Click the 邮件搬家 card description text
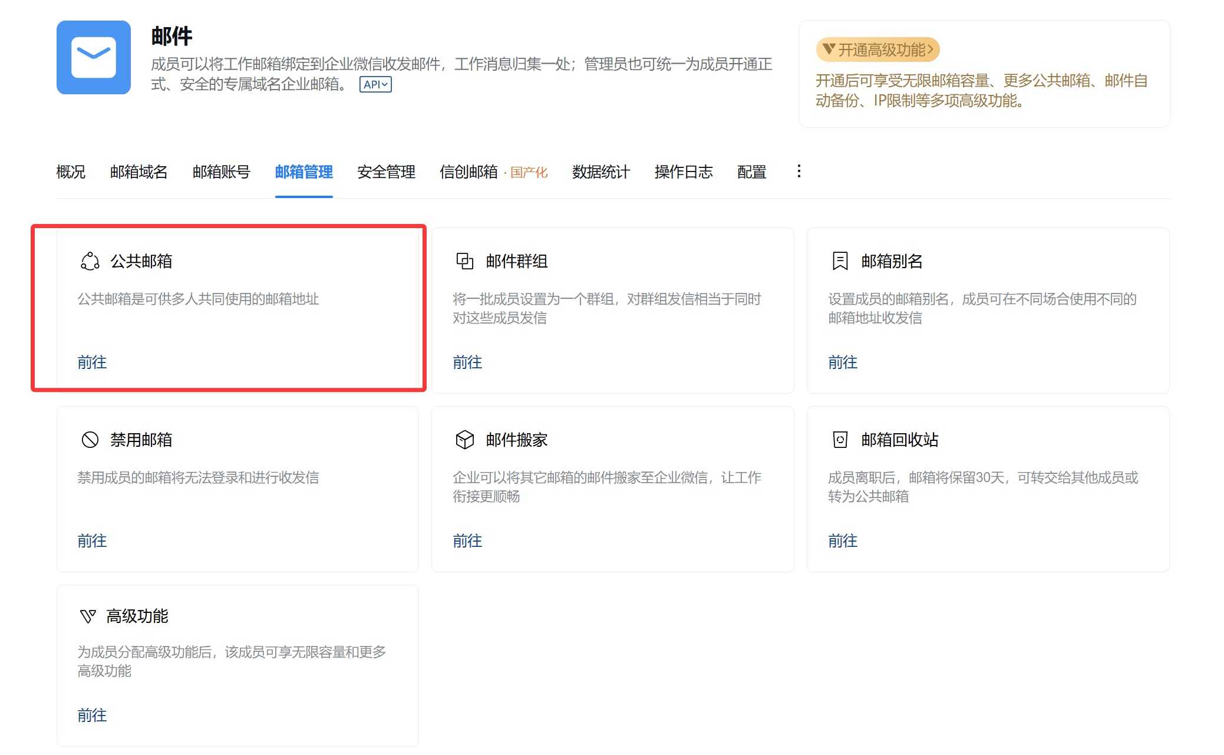1224x755 pixels. pyautogui.click(x=606, y=487)
